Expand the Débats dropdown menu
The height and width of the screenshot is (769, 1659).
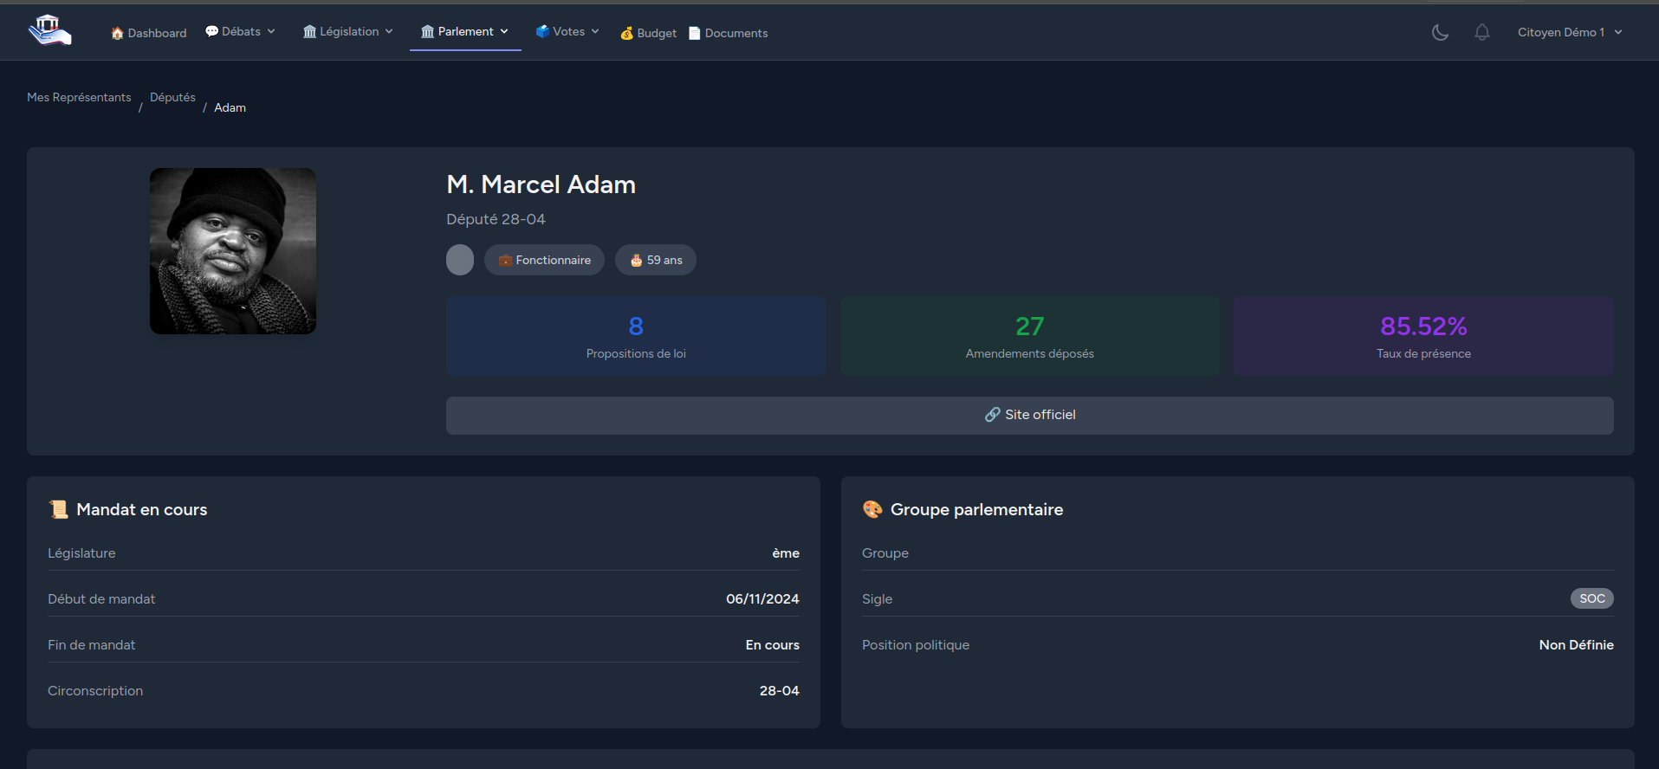240,31
